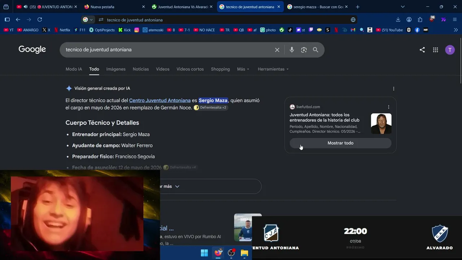This screenshot has height=260, width=462.
Task: Expand the Herramientas dropdown
Action: pyautogui.click(x=273, y=69)
